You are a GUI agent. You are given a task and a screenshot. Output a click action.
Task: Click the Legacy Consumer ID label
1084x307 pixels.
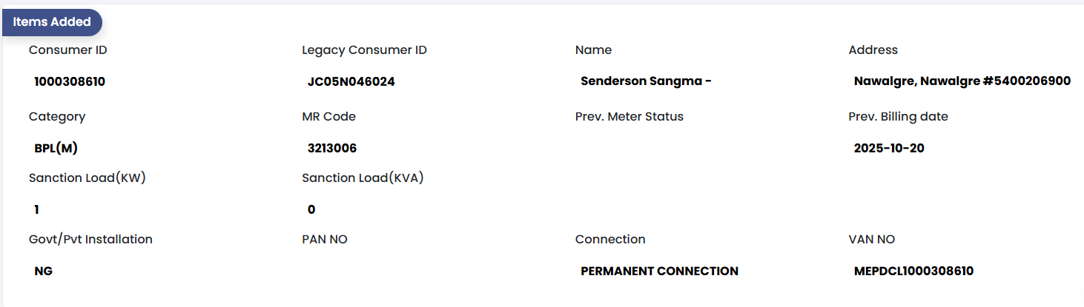[x=364, y=50]
